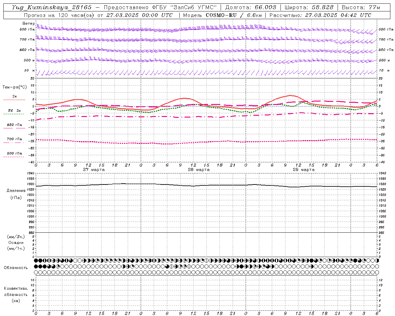Click the 500 м wind level label on left
Screen dimensions: 395x316
[x=29, y=60]
